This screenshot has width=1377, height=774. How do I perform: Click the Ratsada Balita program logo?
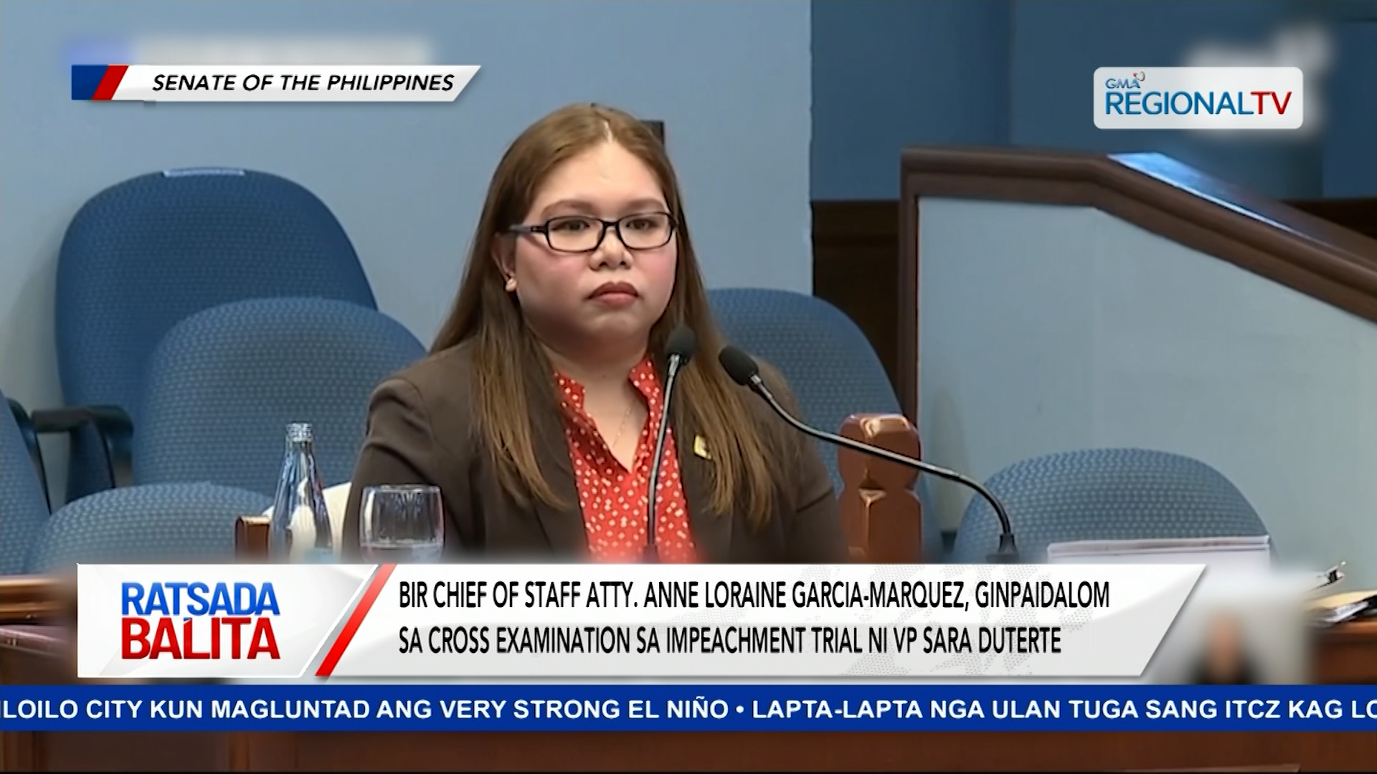coord(200,621)
